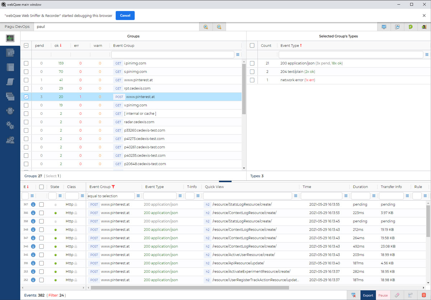Screen dimensions: 431x300
Task: Open info for event 318
Action: [33, 263]
